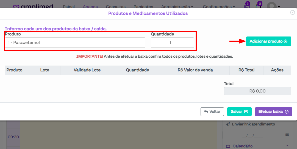297x149 pixels.
Task: Click the Amplimed logo
Action: click(33, 6)
